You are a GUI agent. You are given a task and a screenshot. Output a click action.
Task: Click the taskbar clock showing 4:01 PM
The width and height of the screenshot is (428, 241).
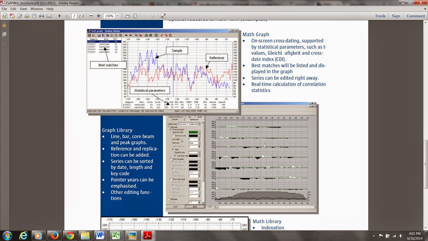coord(415,236)
